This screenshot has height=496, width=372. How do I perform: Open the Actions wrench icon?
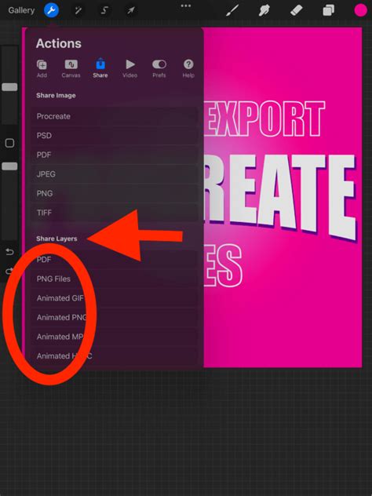tap(51, 11)
